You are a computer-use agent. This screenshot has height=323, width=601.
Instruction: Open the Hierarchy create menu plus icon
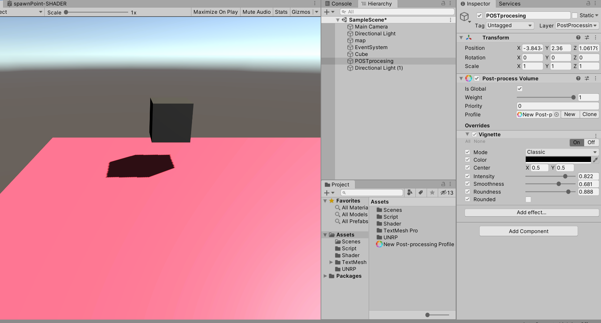point(327,11)
